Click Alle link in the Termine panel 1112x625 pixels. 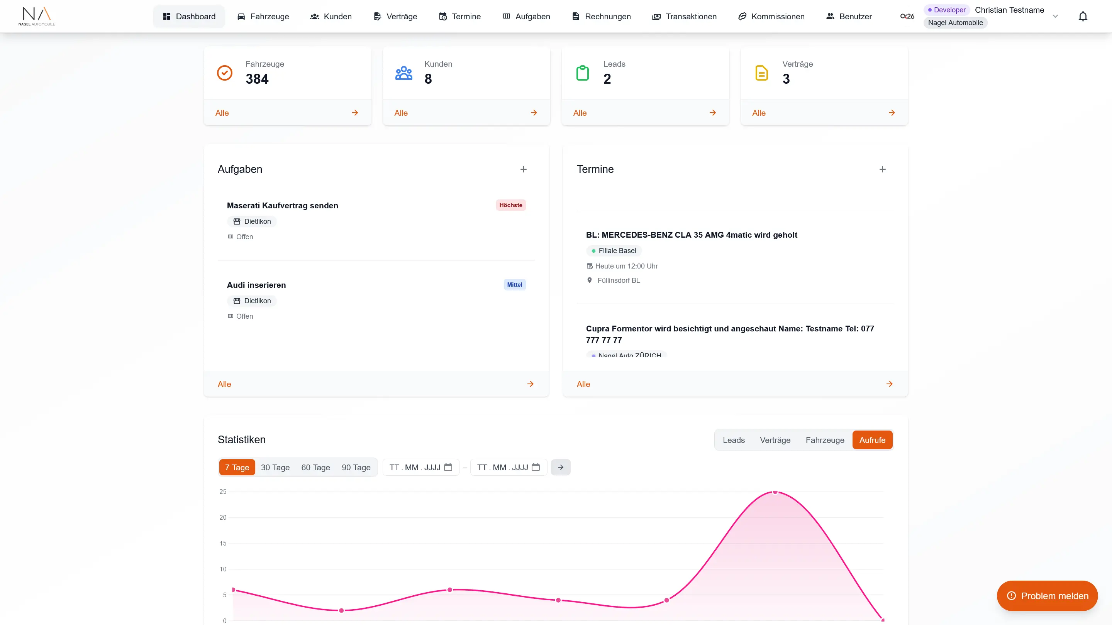point(583,384)
